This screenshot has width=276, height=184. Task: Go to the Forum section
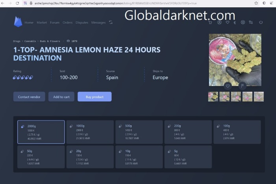click(54, 22)
